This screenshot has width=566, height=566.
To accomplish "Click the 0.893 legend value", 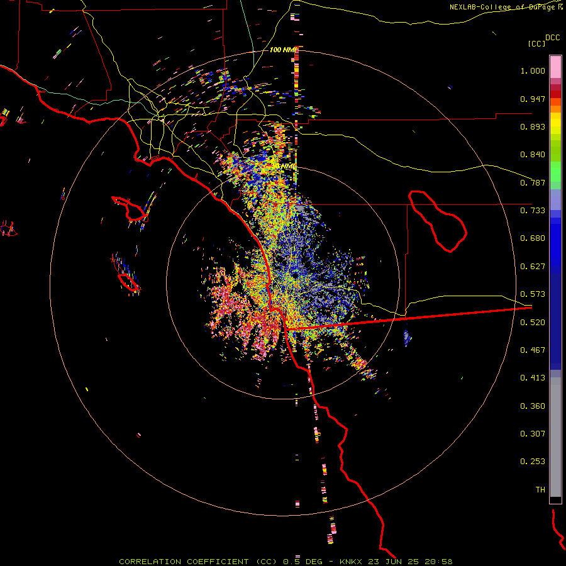I will [533, 126].
